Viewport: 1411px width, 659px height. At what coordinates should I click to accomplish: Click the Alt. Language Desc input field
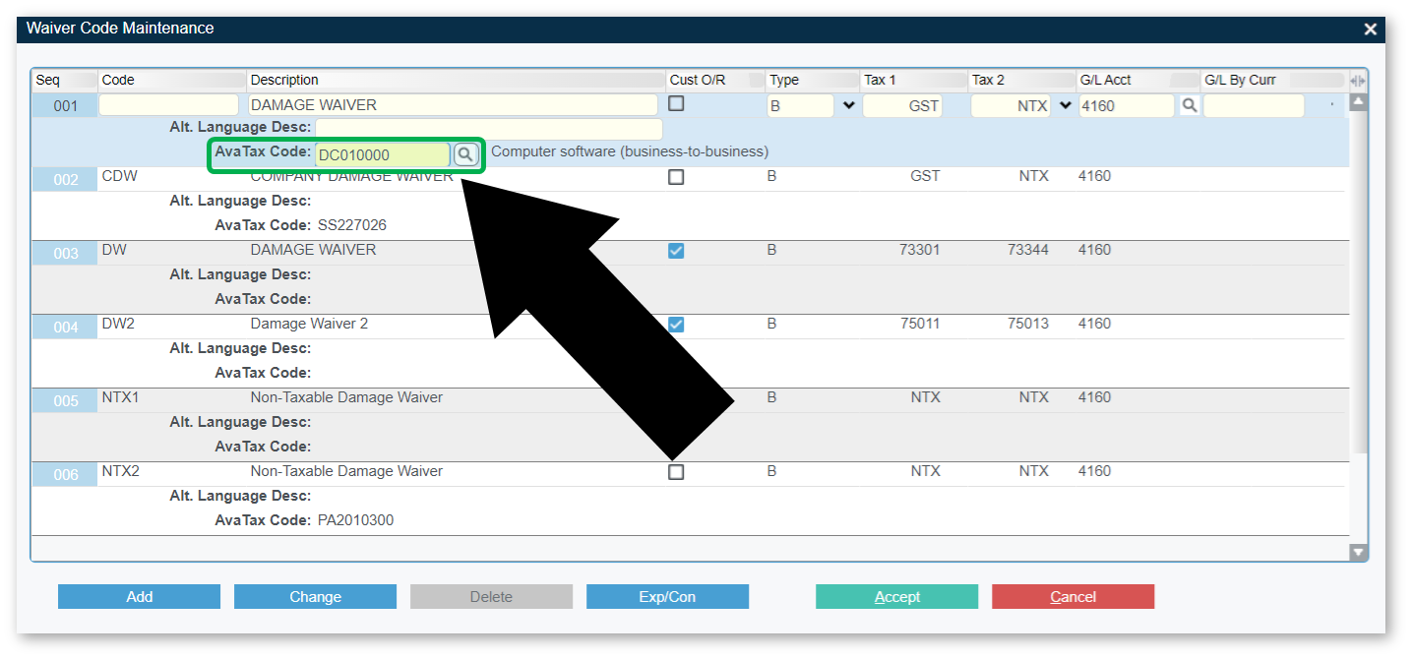click(489, 129)
